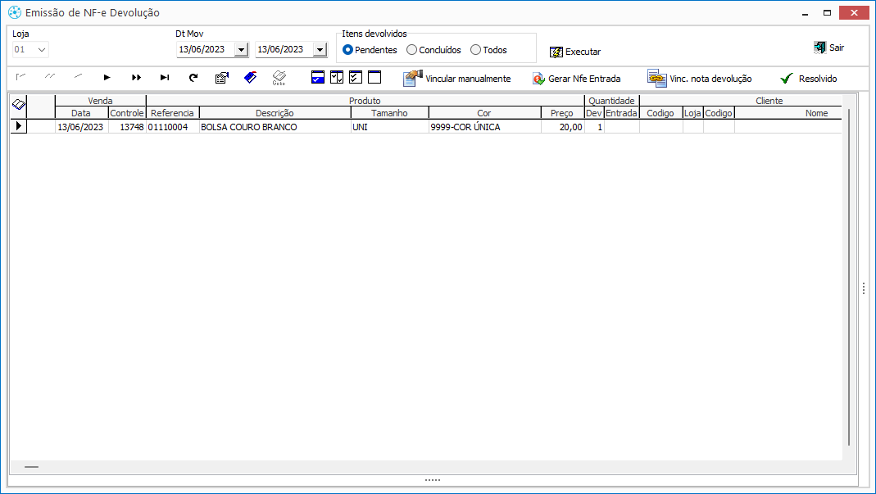This screenshot has width=876, height=494.
Task: Click the price cell 20,00
Action: pos(563,127)
